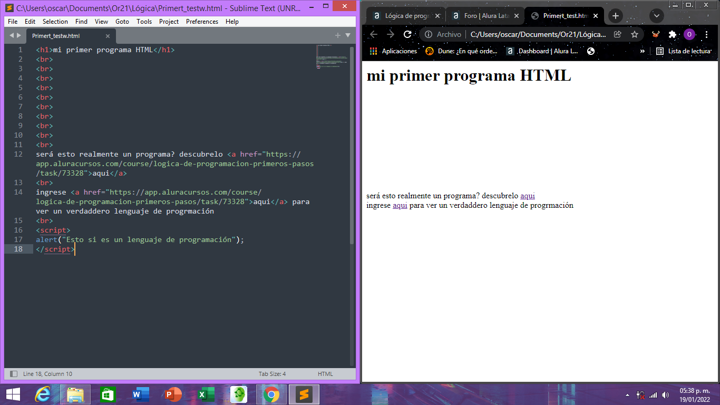Click the Chrome back arrow
The image size is (720, 405).
(374, 34)
